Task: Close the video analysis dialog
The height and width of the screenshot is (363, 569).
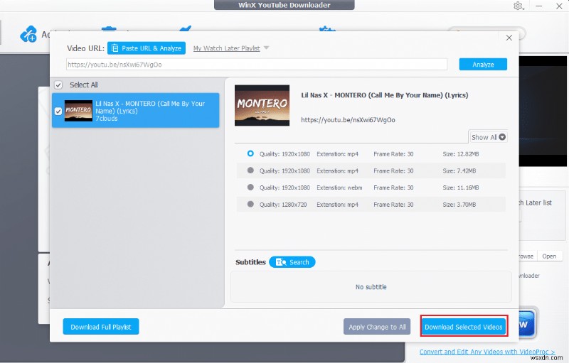Action: (509, 38)
